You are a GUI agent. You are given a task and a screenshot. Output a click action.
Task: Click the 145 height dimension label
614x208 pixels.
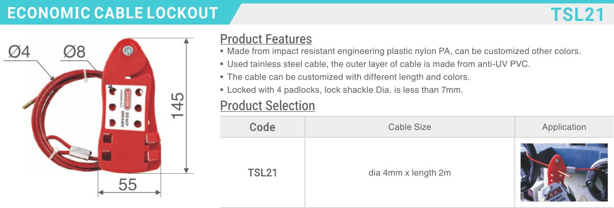coord(178,106)
